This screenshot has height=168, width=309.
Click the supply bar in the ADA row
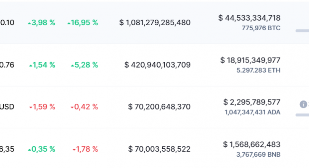click(x=302, y=115)
